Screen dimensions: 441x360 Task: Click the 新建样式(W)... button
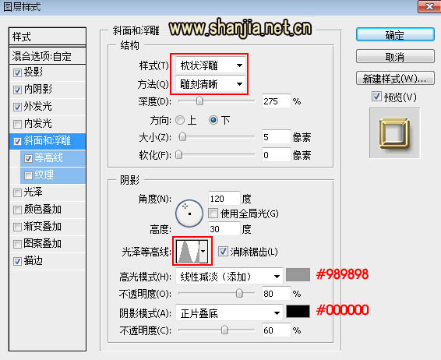click(x=395, y=79)
